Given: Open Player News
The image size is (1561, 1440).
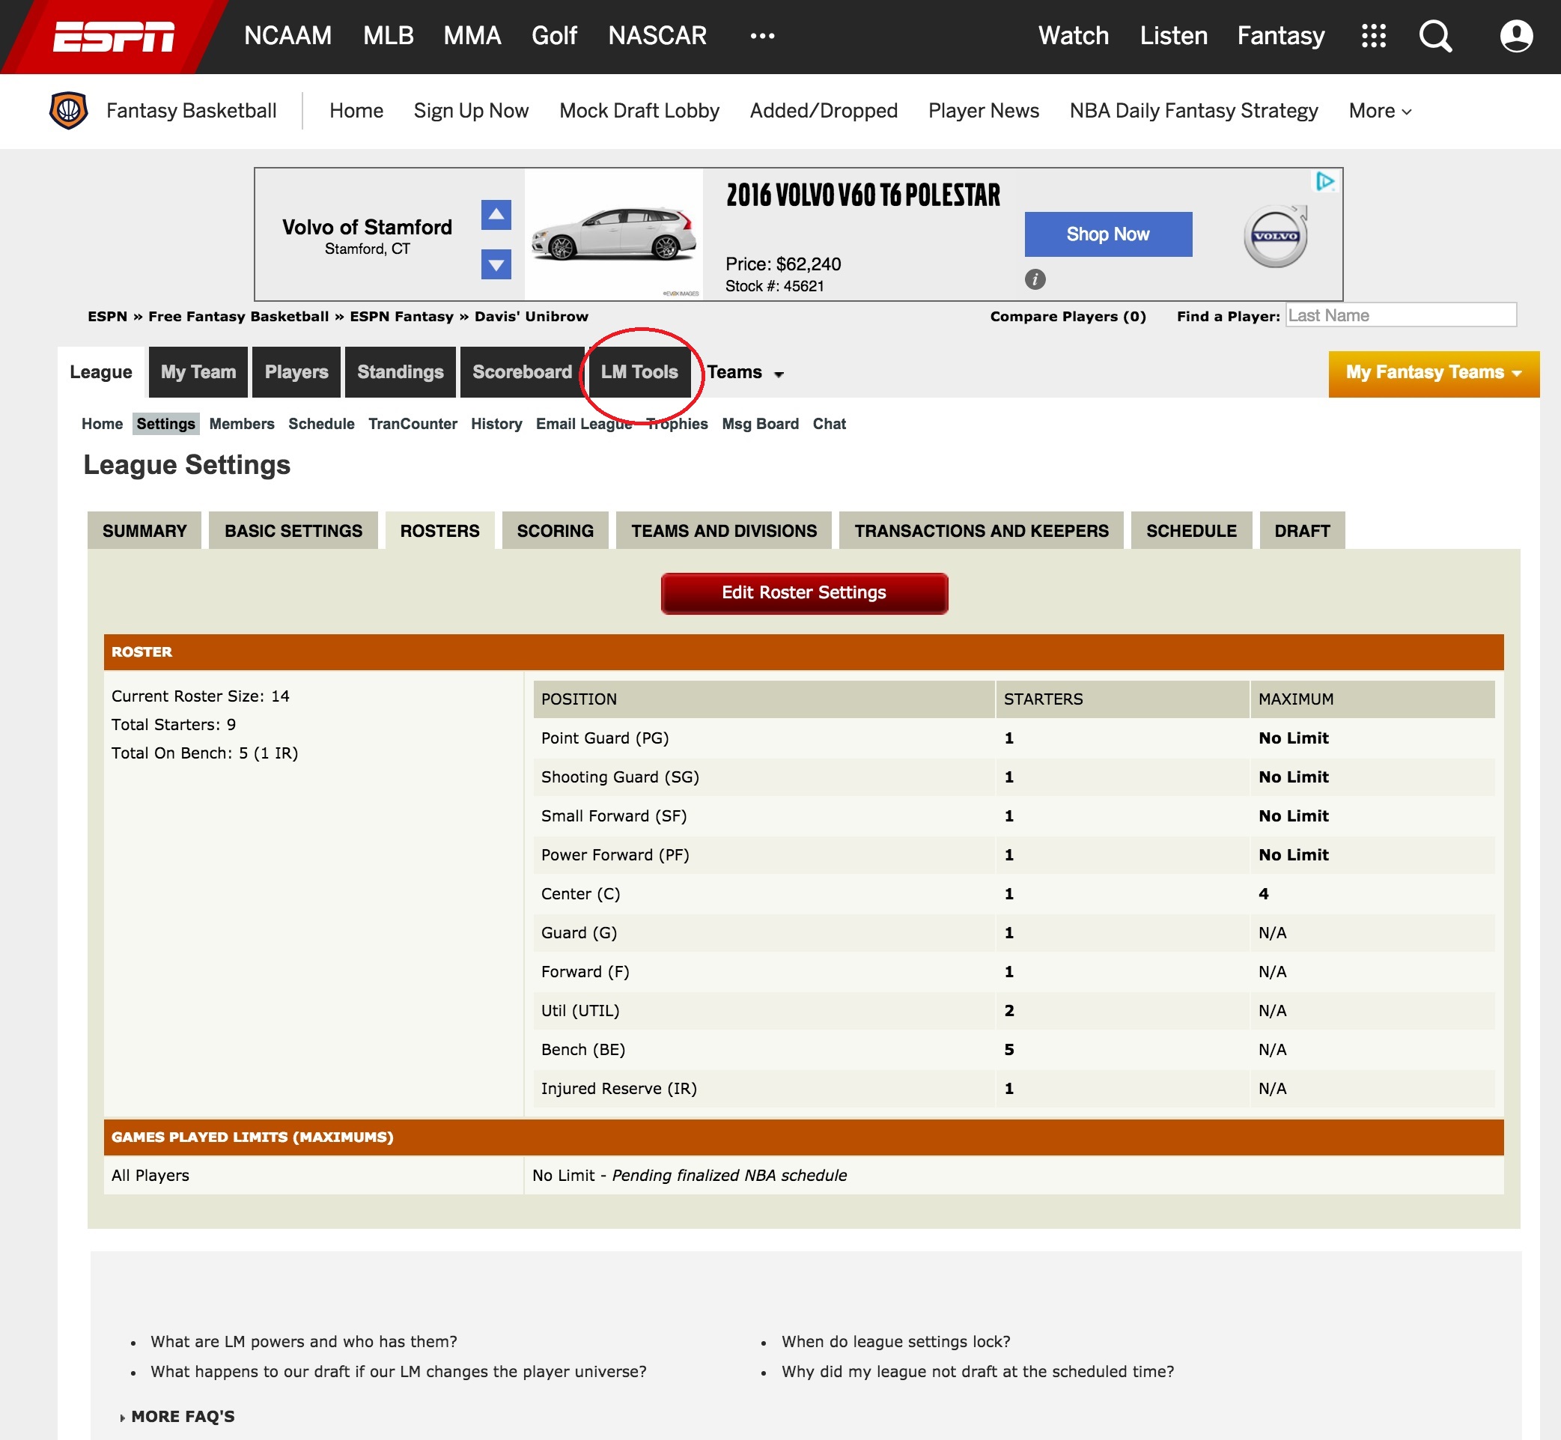Looking at the screenshot, I should tap(983, 111).
